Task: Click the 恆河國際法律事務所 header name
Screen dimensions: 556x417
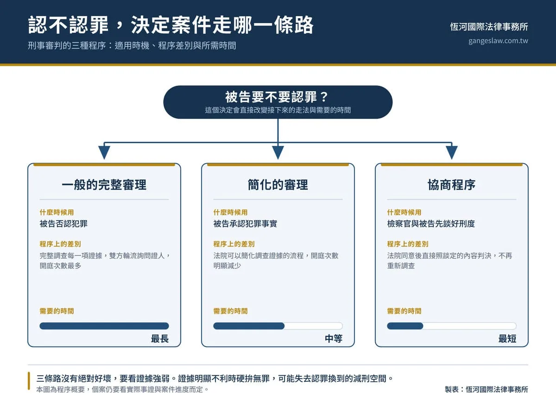Action: tap(489, 26)
